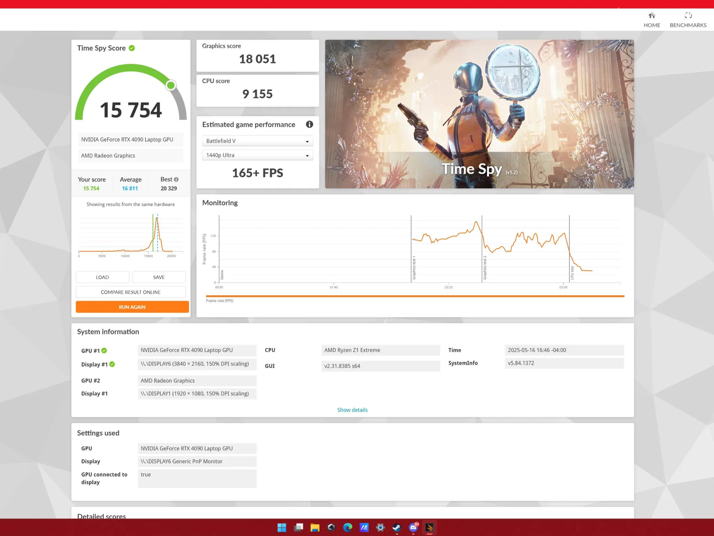The image size is (714, 536).
Task: Click the Detailed scores heading
Action: tap(101, 515)
